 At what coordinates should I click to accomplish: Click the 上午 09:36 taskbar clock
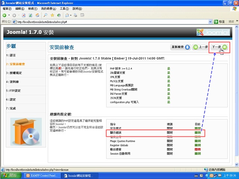point(230,176)
